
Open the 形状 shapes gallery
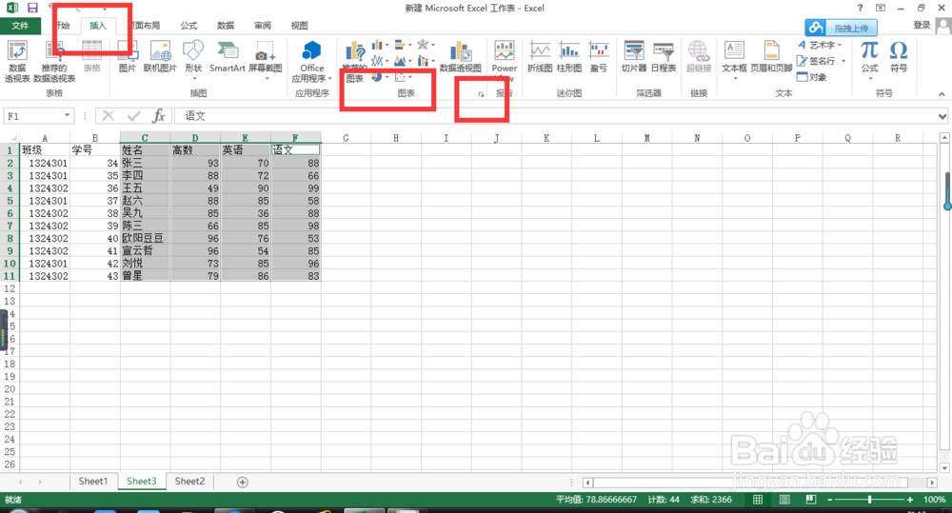pos(193,60)
